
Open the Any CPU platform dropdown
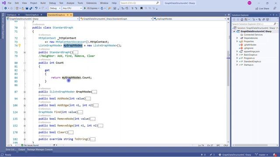pos(72,8)
